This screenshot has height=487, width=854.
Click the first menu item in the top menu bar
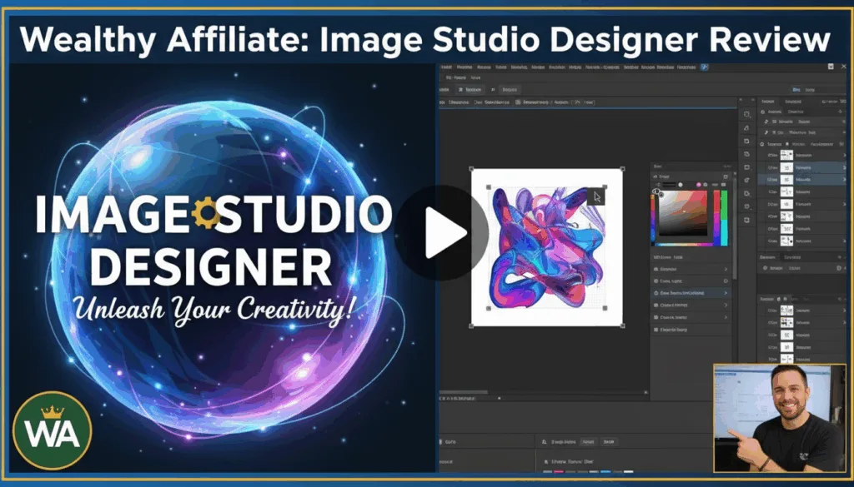(x=446, y=67)
